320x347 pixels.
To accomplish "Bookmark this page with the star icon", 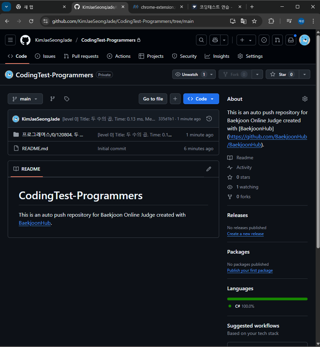I will point(254,21).
